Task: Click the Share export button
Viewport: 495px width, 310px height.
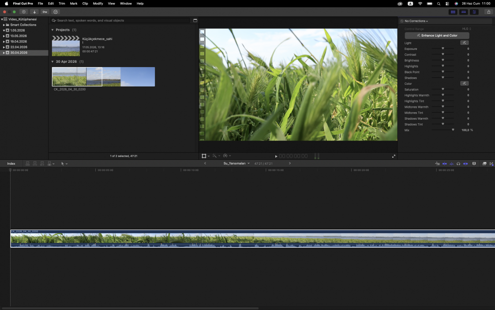Action: click(x=489, y=11)
